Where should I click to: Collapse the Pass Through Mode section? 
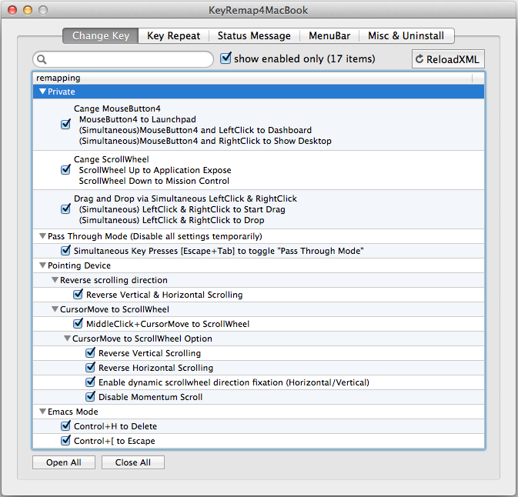pos(42,236)
